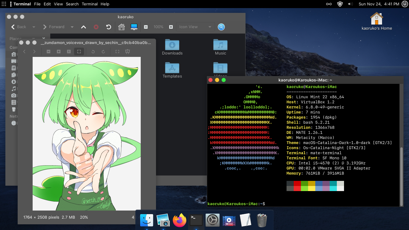Show image at normal 1:1 size
Screen dimensions: 409x230
69,52
